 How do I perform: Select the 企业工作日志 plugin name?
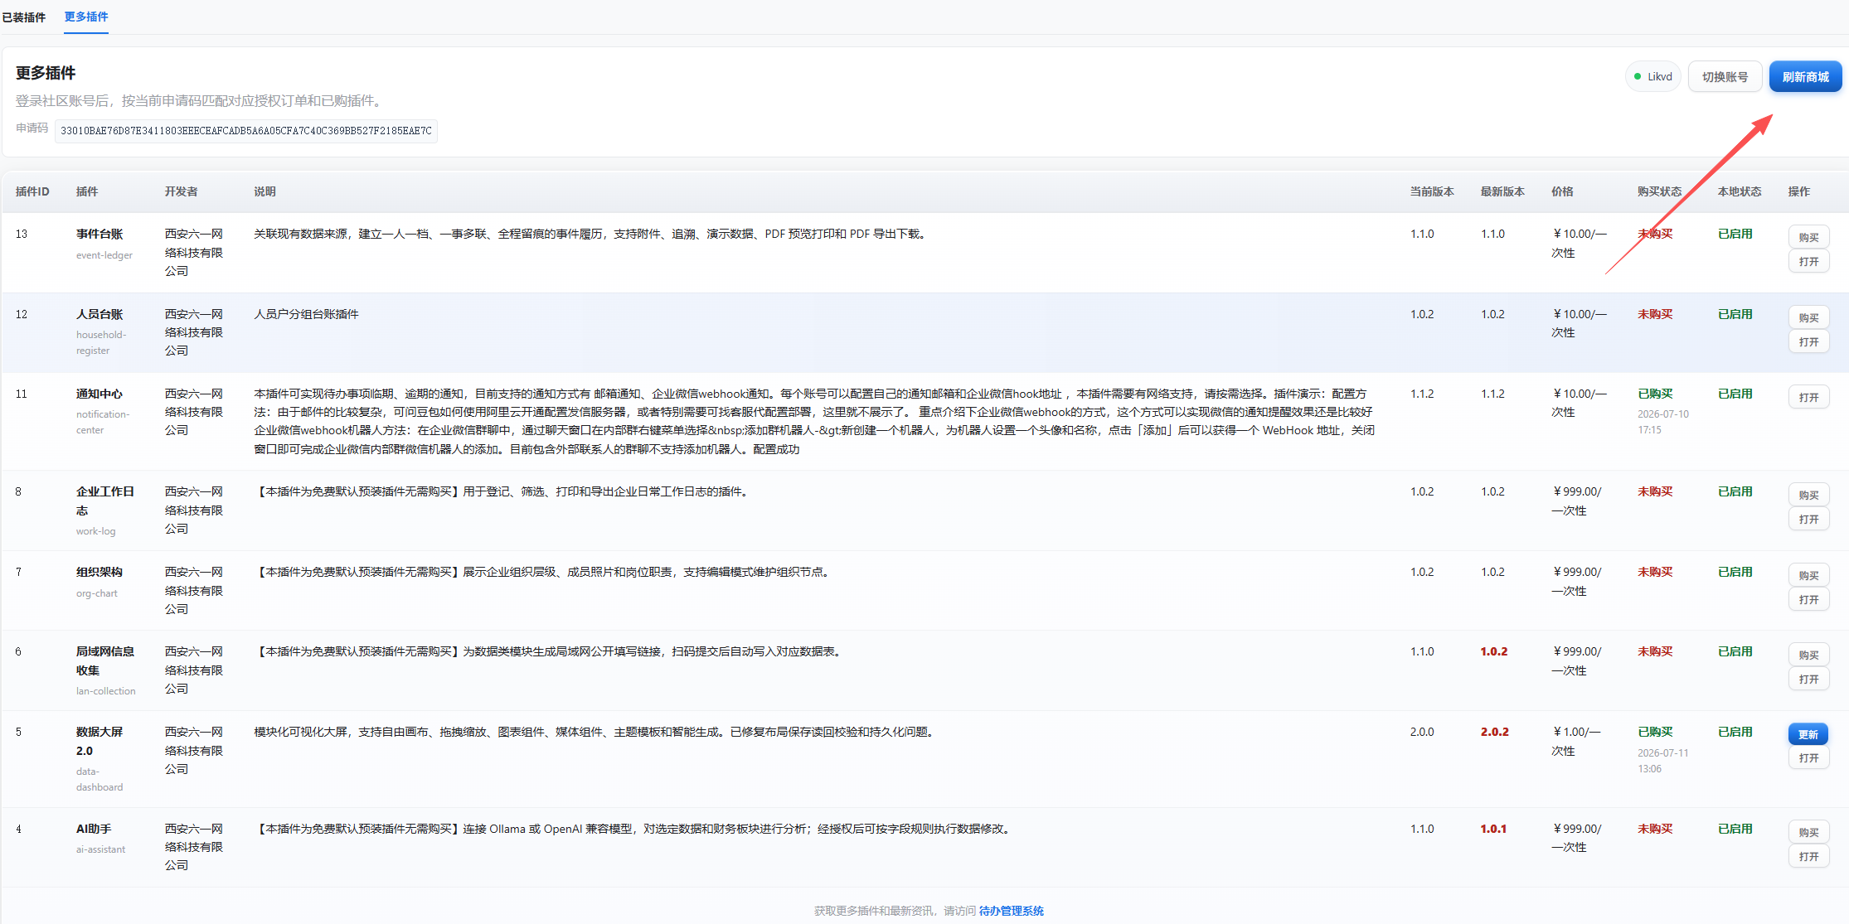point(105,501)
